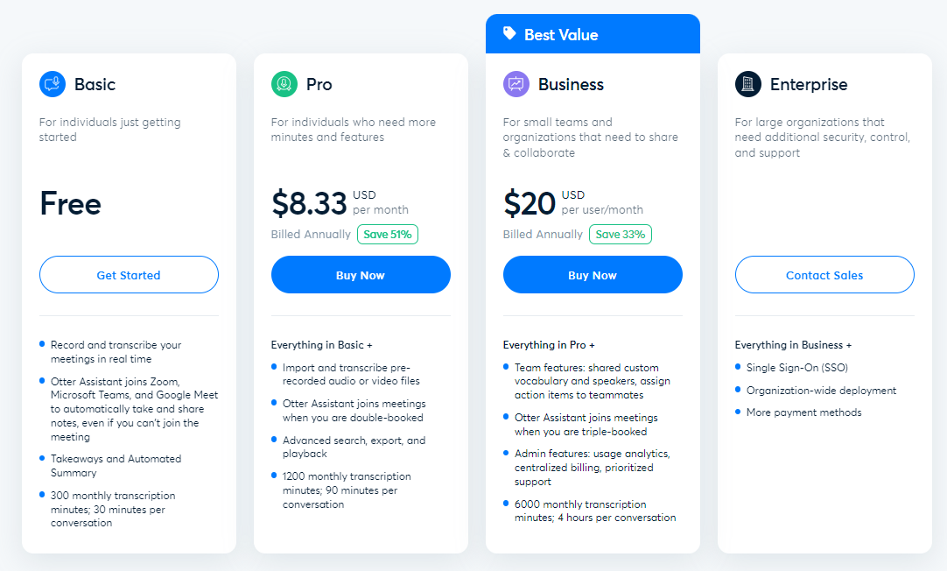Click the $20 Business price
947x571 pixels.
pyautogui.click(x=529, y=203)
